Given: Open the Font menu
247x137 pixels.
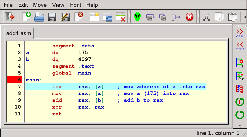Looking at the screenshot, I should click(x=76, y=5).
